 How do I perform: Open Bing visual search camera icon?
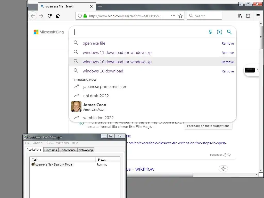click(x=220, y=32)
